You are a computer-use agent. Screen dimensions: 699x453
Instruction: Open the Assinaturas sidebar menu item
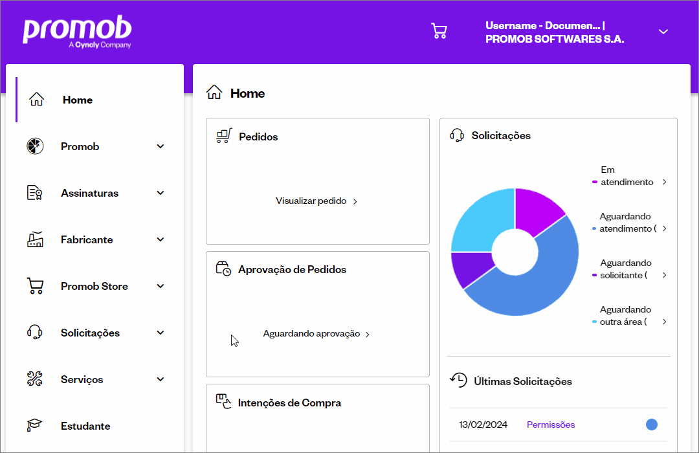pyautogui.click(x=89, y=193)
